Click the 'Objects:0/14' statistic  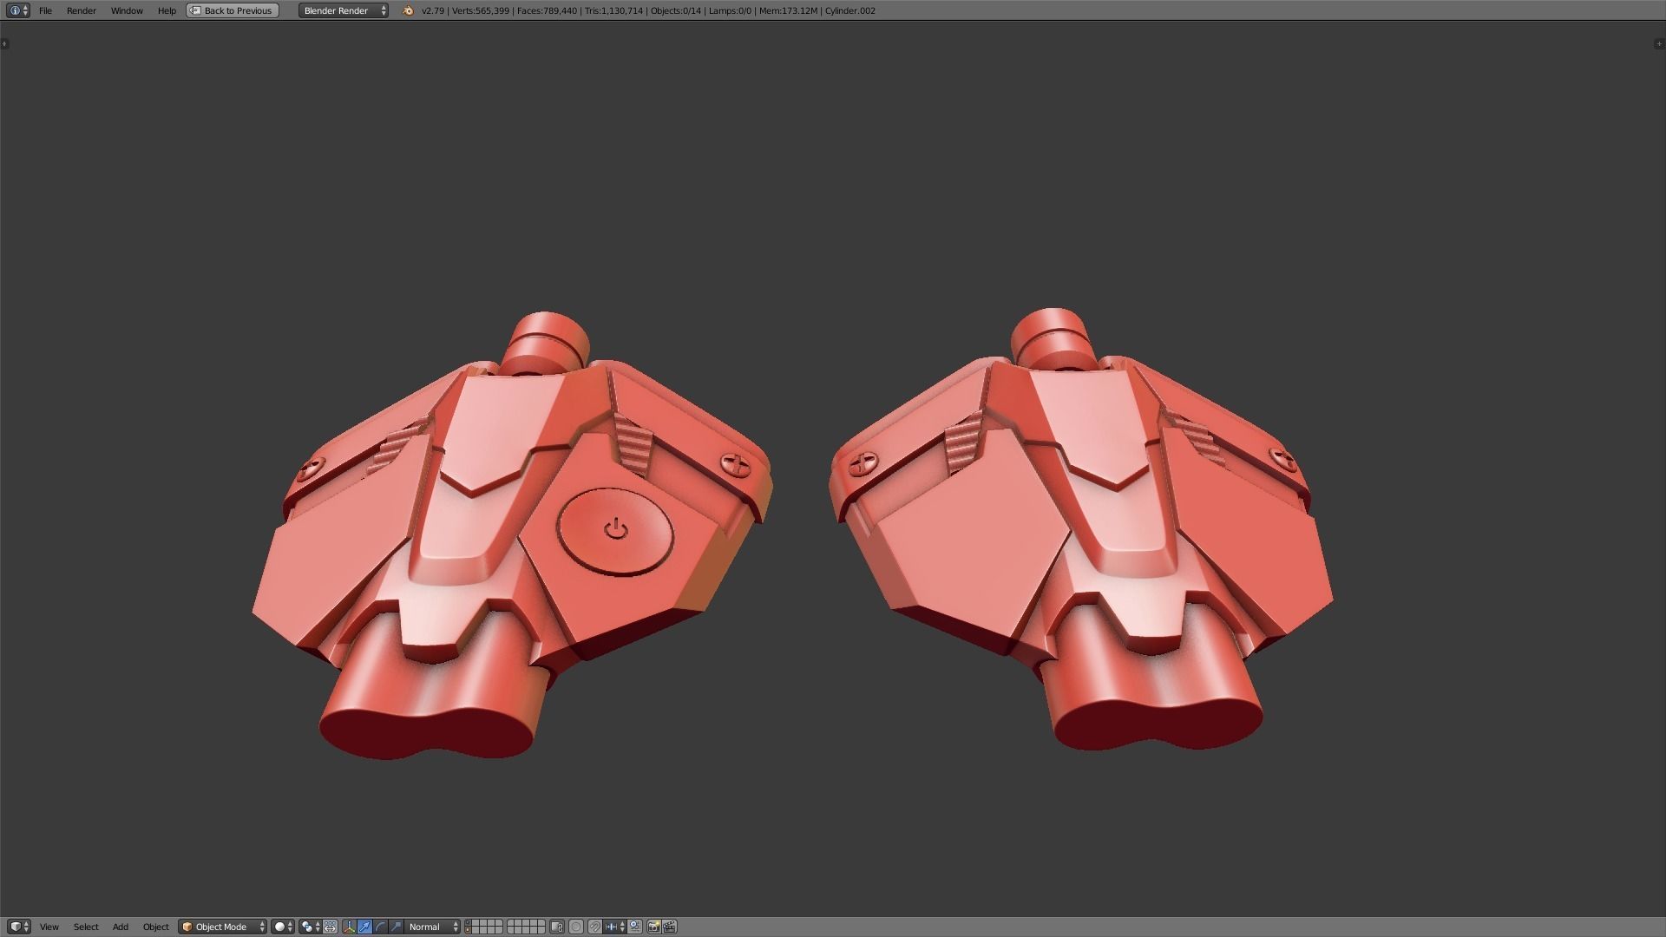[676, 10]
